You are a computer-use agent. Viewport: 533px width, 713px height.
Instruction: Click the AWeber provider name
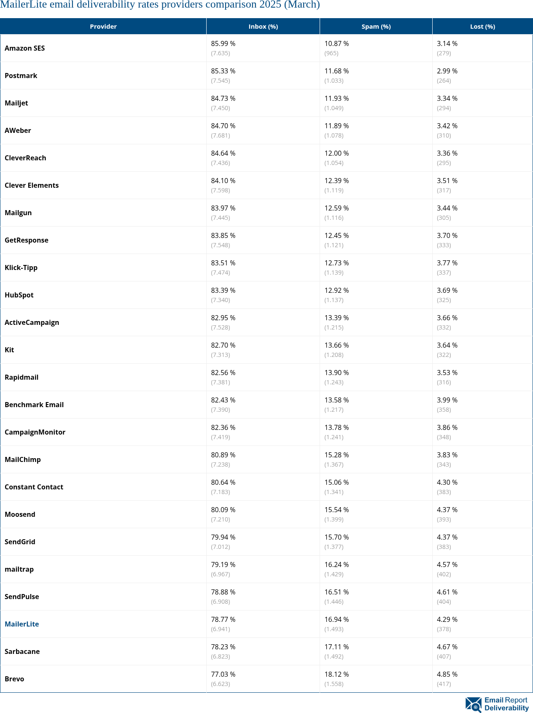(18, 130)
